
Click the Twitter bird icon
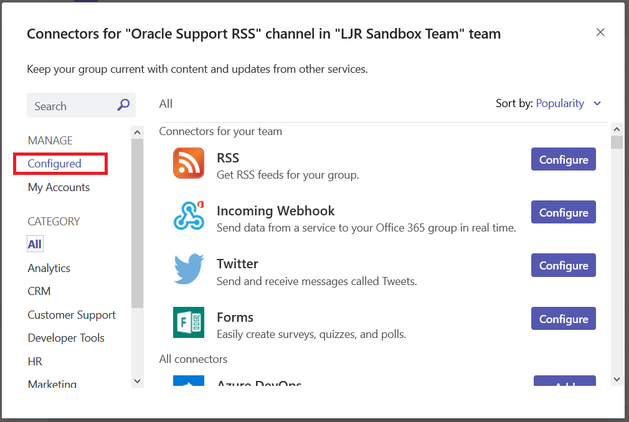point(189,269)
